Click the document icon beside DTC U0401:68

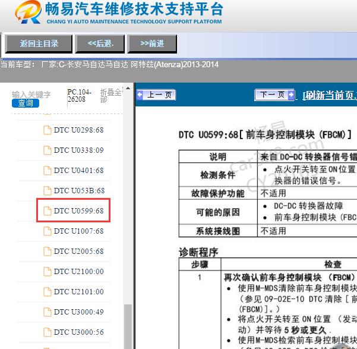(48, 171)
